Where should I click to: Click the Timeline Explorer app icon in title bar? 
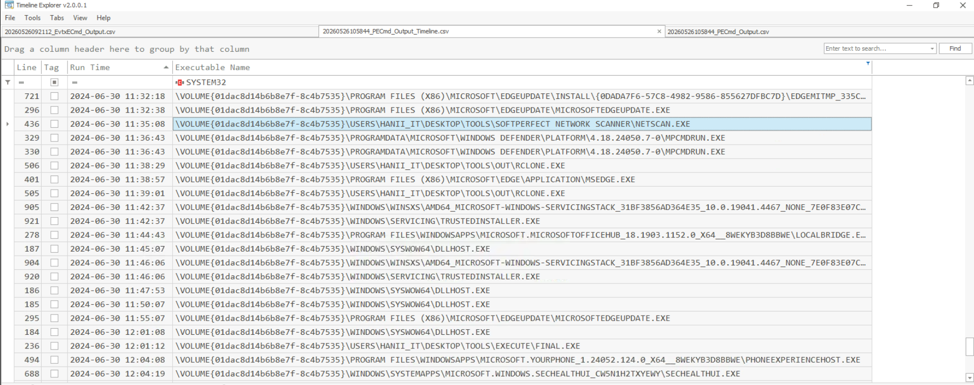9,5
